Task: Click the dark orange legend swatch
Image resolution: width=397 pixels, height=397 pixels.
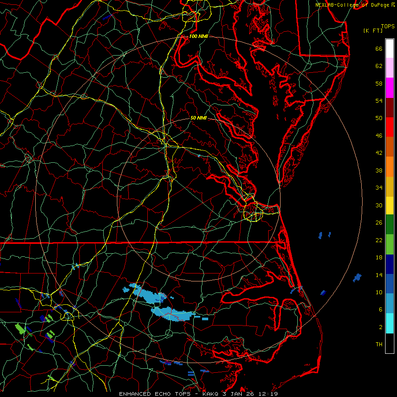Action: coord(390,147)
